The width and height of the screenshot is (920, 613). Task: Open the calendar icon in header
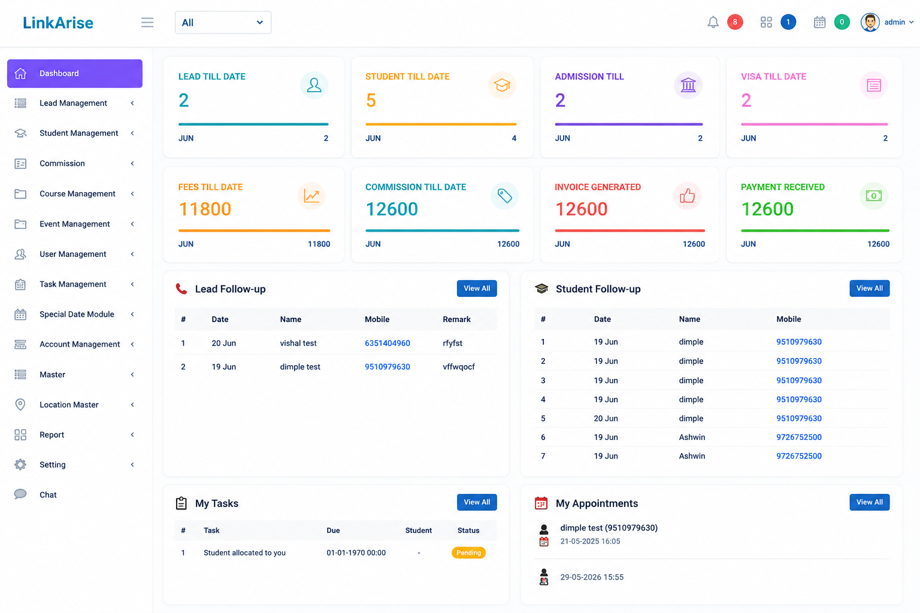tap(819, 22)
